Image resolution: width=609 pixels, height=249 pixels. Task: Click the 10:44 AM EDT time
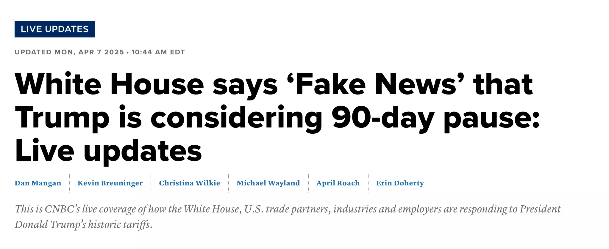[x=158, y=52]
